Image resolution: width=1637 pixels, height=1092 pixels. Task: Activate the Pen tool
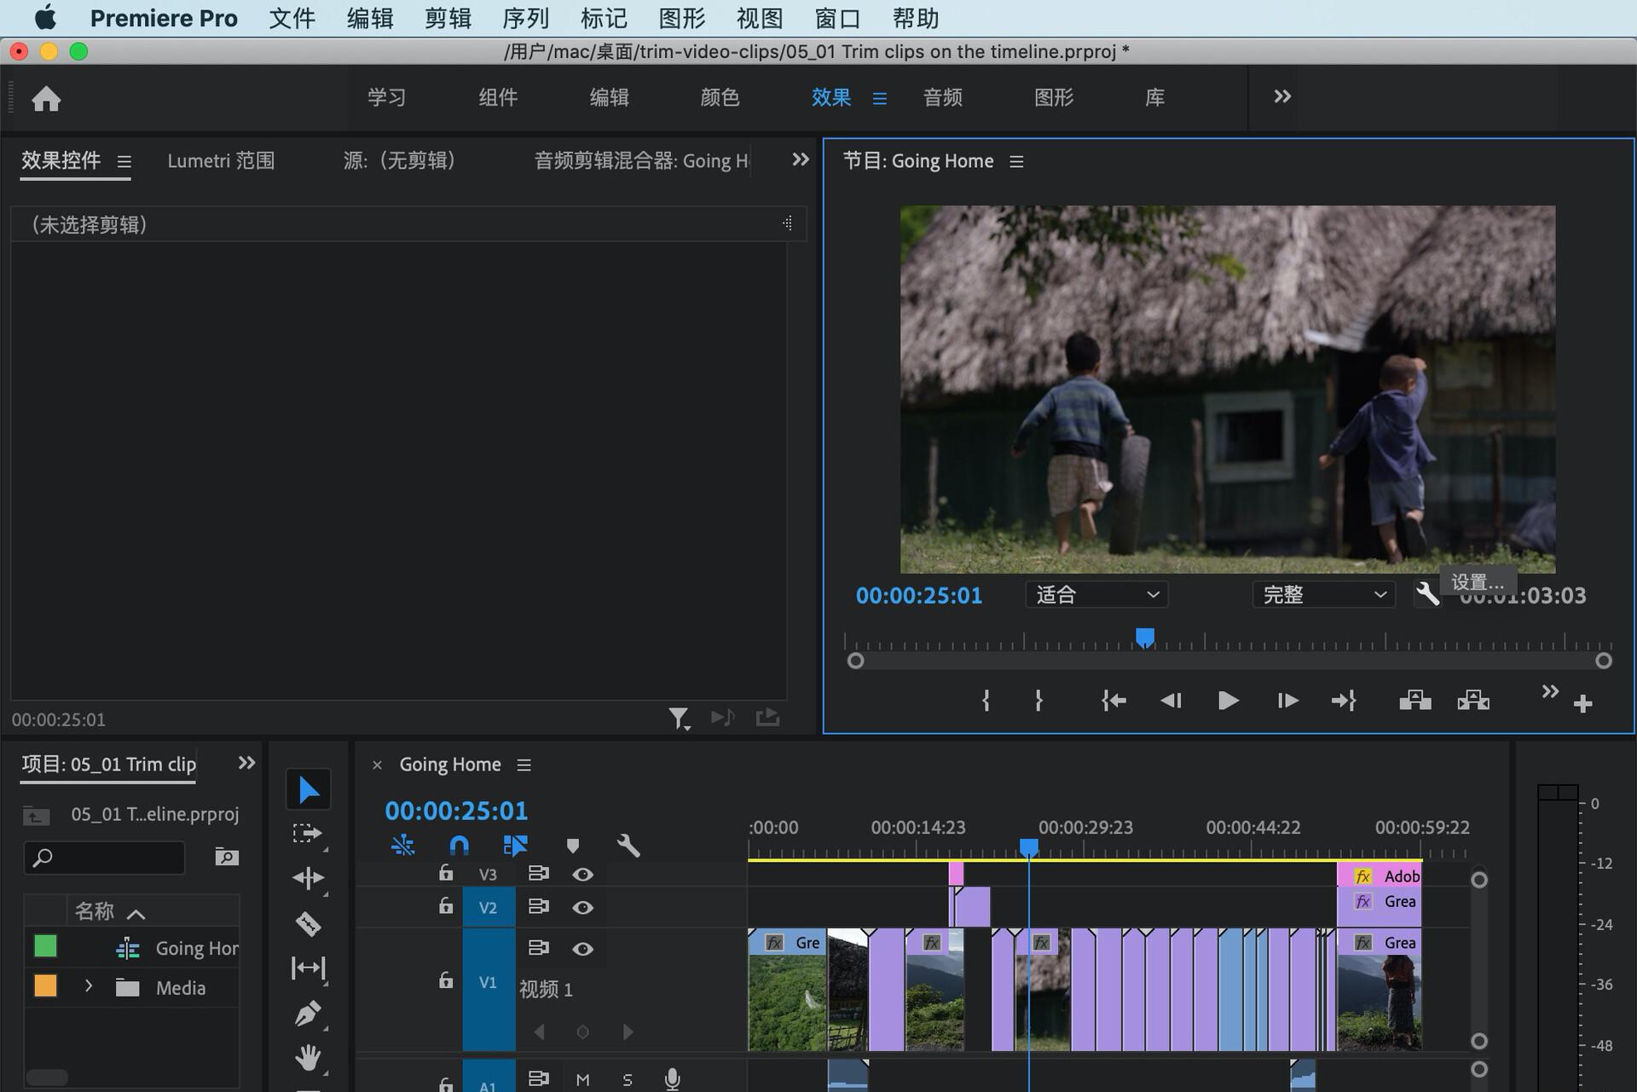coord(308,1014)
